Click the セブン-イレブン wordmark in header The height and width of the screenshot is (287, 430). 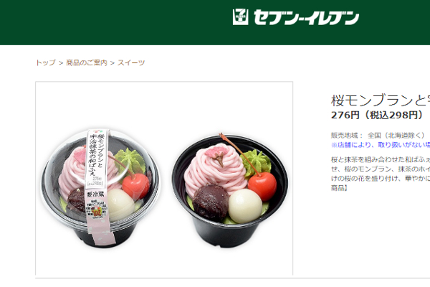(306, 17)
